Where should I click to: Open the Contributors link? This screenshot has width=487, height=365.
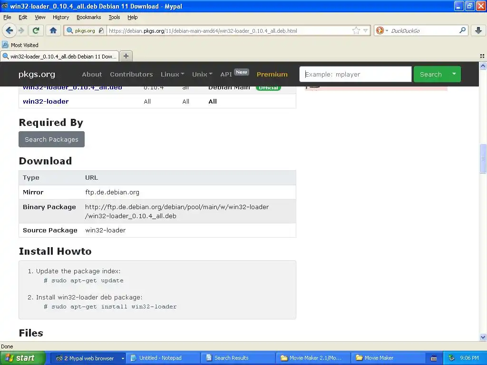click(131, 74)
